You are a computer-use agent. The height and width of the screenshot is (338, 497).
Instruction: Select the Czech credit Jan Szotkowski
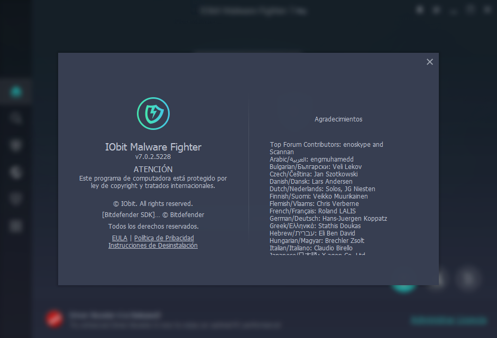click(314, 174)
